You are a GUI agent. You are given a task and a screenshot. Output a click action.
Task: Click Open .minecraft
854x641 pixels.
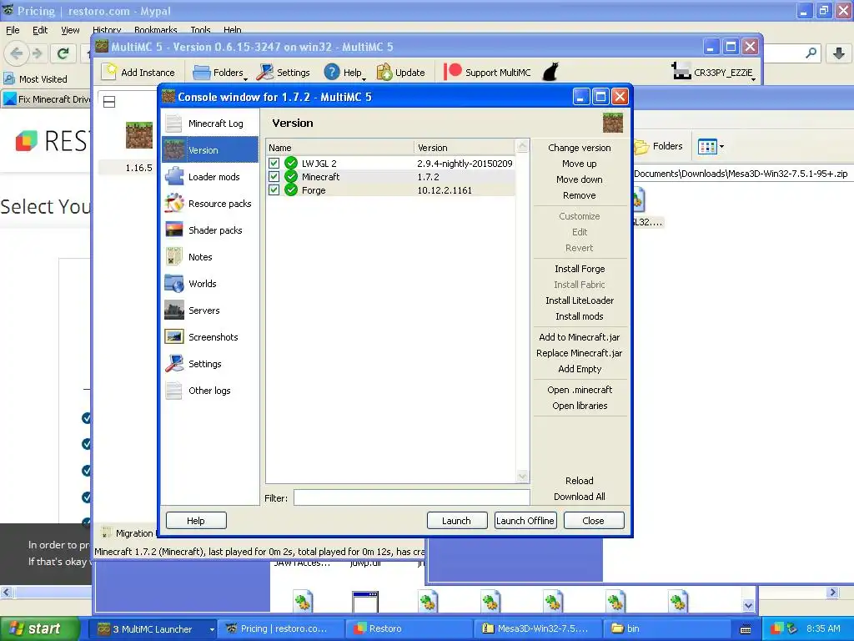tap(580, 390)
